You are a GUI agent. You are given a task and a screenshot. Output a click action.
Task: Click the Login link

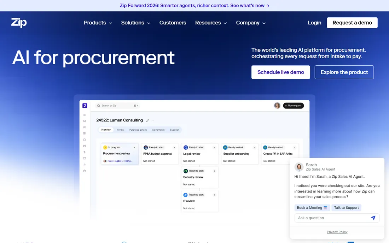[x=315, y=23]
